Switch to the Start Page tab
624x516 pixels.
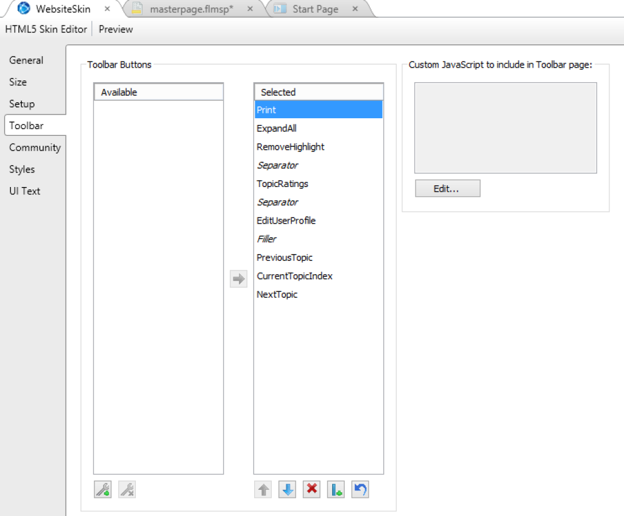coord(315,9)
